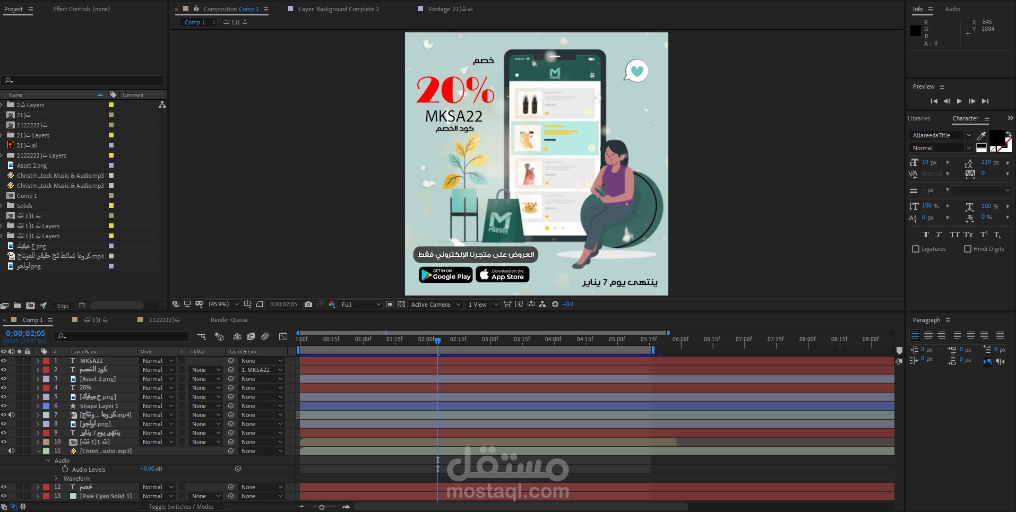Jump to first frame in Preview

[934, 101]
